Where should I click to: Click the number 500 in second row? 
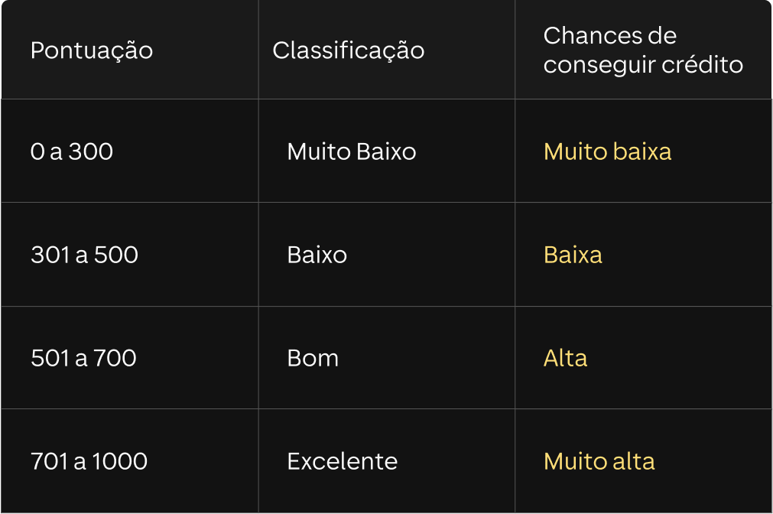point(115,255)
